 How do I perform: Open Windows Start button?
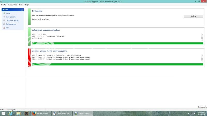3,113
